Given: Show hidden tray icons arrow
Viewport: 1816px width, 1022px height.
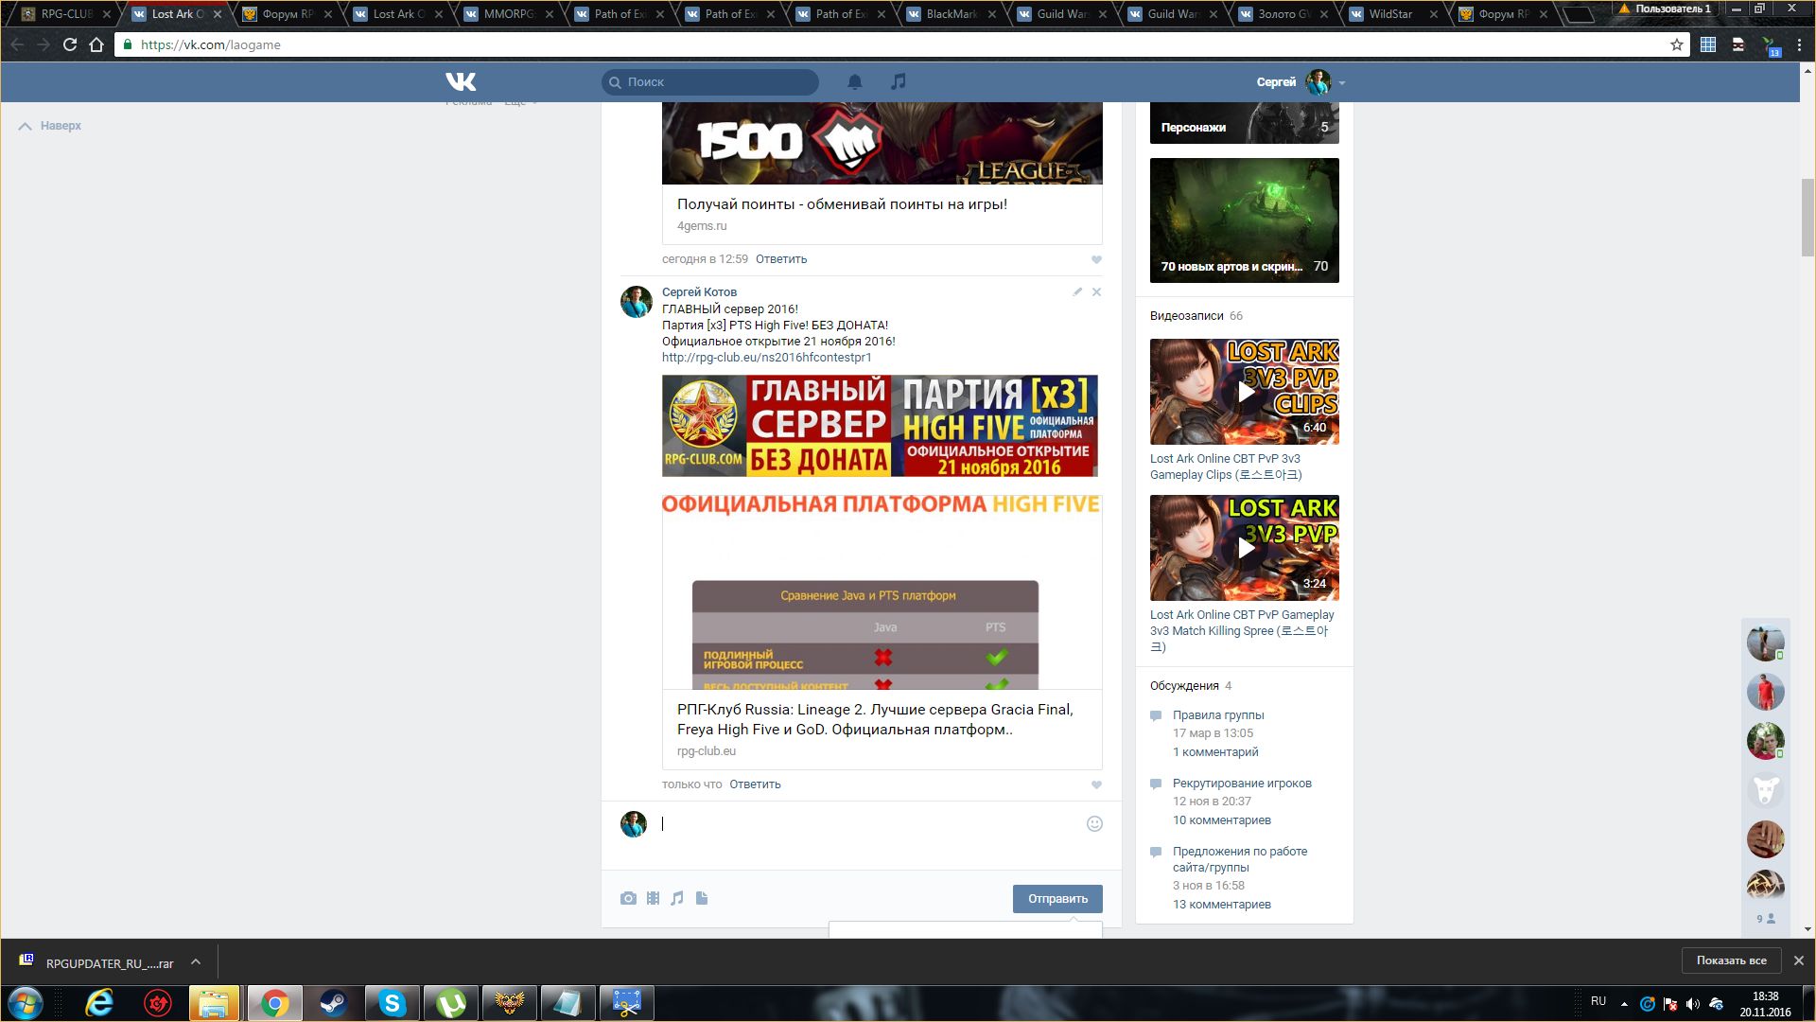Looking at the screenshot, I should click(1624, 1004).
